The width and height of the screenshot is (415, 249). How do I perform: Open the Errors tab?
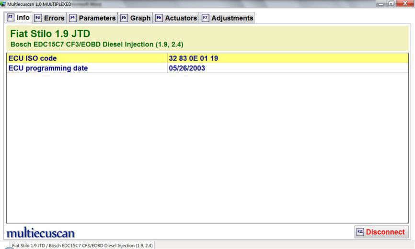click(49, 18)
